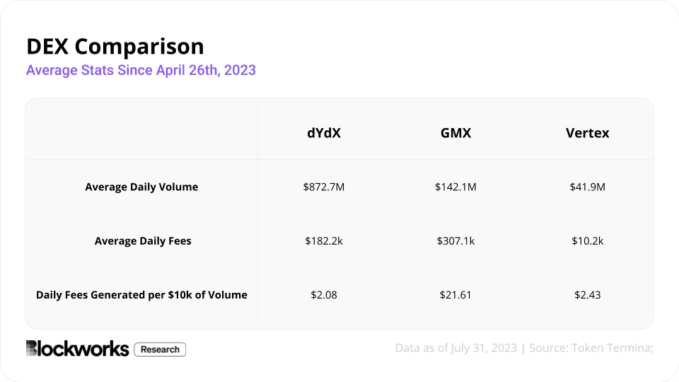Select the dYdX column header
This screenshot has height=382, width=679.
click(x=324, y=133)
